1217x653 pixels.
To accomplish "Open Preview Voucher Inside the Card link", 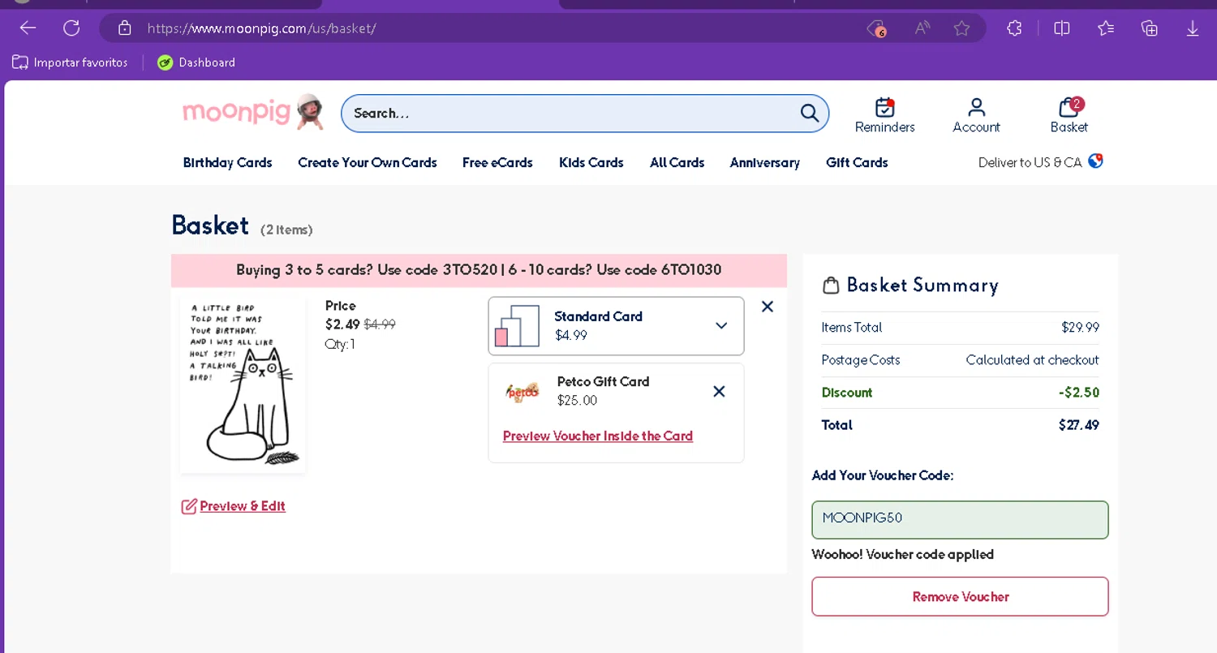I will click(x=598, y=436).
